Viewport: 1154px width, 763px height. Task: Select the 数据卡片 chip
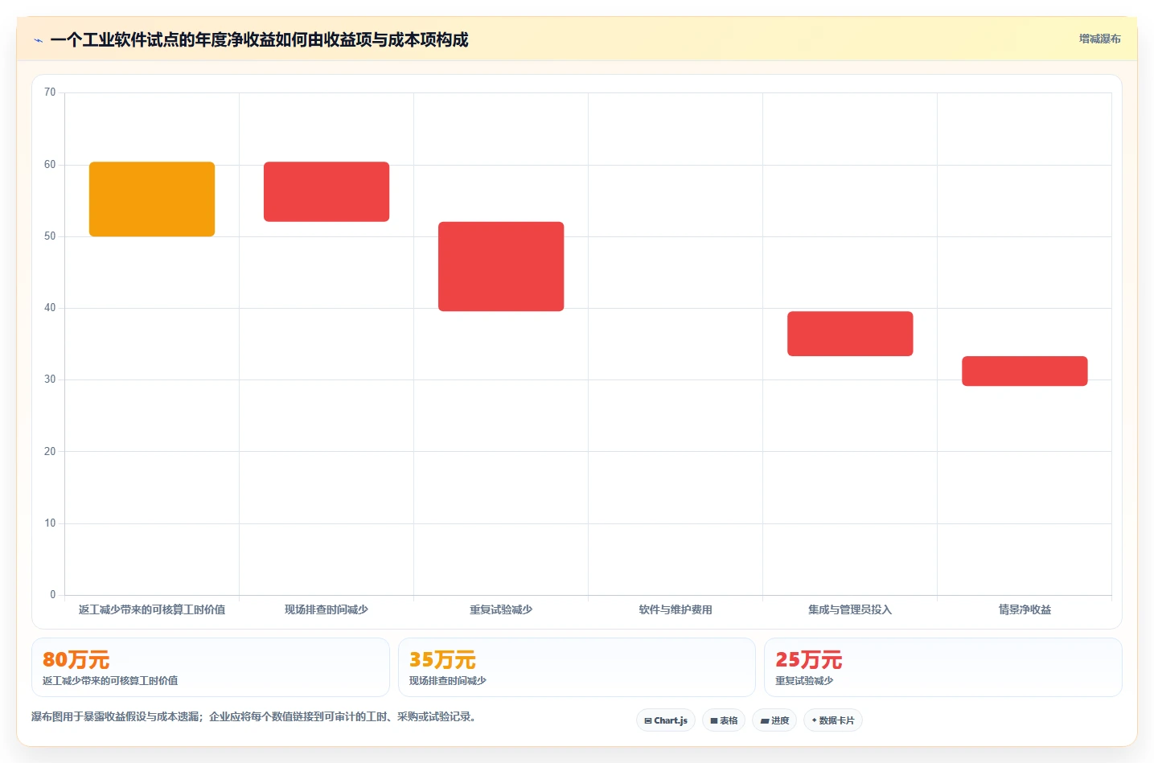tap(833, 720)
